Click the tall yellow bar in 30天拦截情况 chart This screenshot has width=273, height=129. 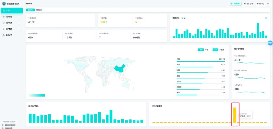pyautogui.click(x=235, y=115)
